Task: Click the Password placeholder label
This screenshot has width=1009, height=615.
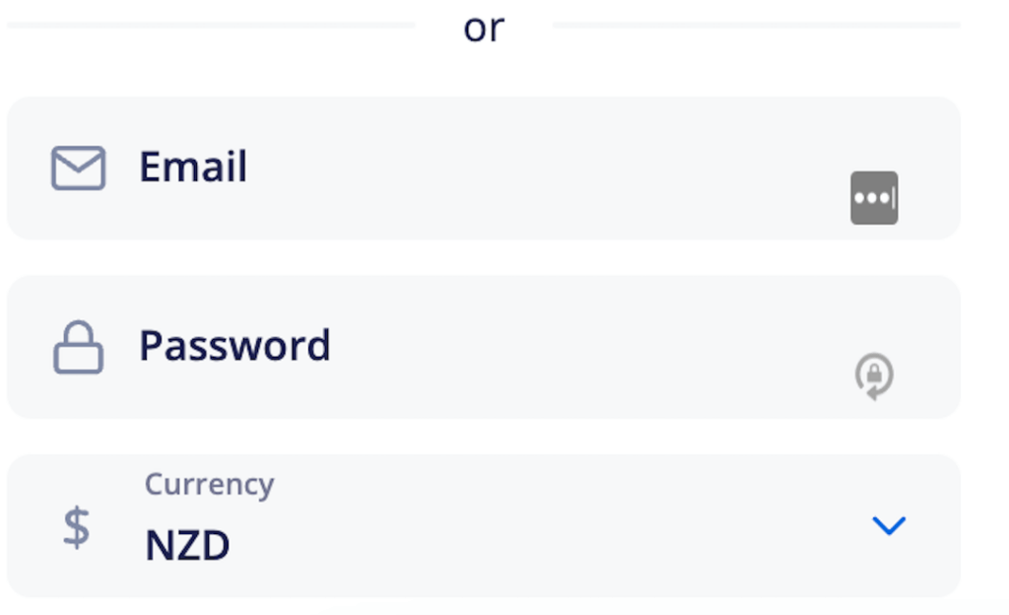Action: [235, 346]
